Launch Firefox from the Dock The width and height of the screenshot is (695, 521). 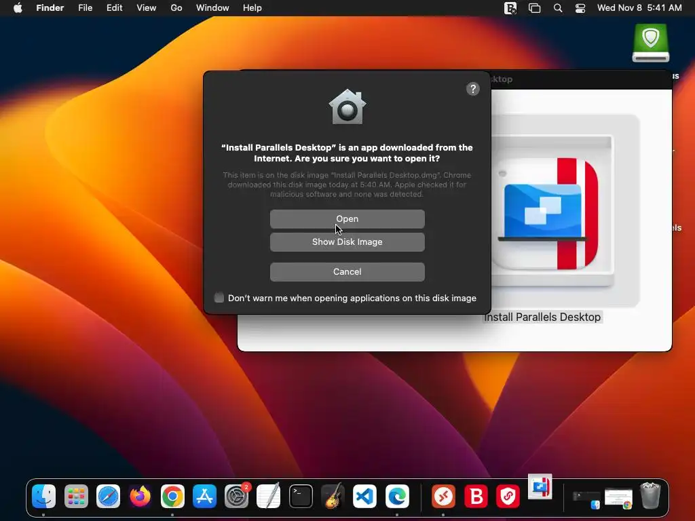pyautogui.click(x=140, y=496)
